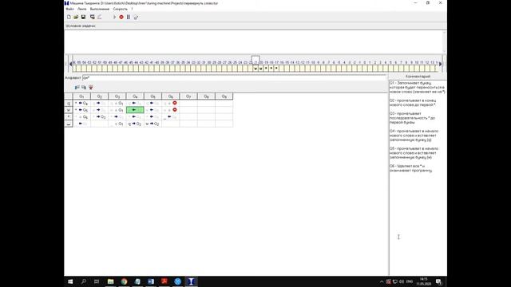Screen dimensions: 511x287
Task: Click the 'w' row header in state table
Action: pyautogui.click(x=69, y=110)
